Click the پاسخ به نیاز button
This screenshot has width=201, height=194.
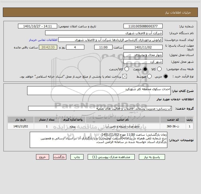[152, 157]
